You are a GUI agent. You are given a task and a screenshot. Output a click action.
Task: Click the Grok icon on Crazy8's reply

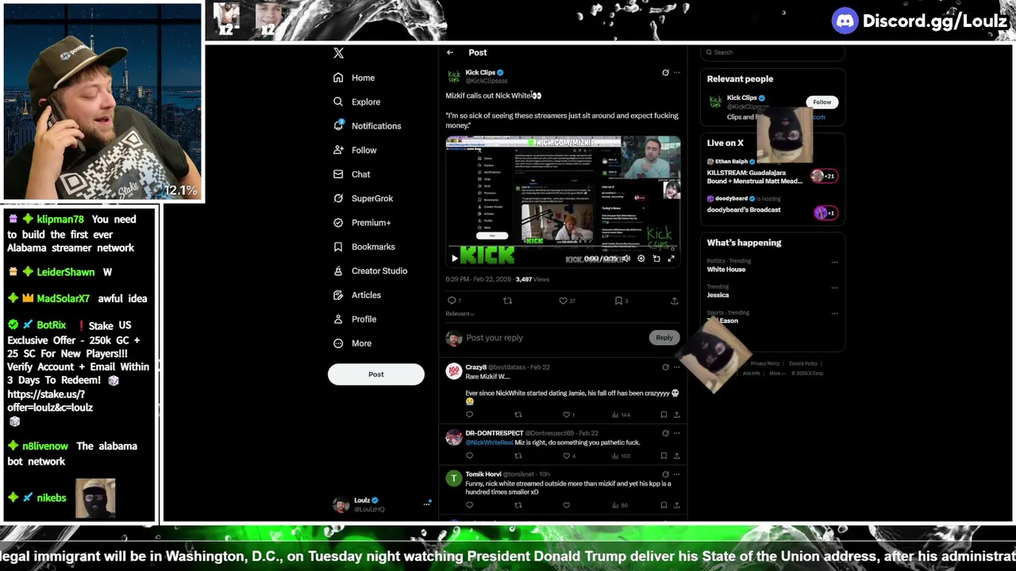[665, 367]
